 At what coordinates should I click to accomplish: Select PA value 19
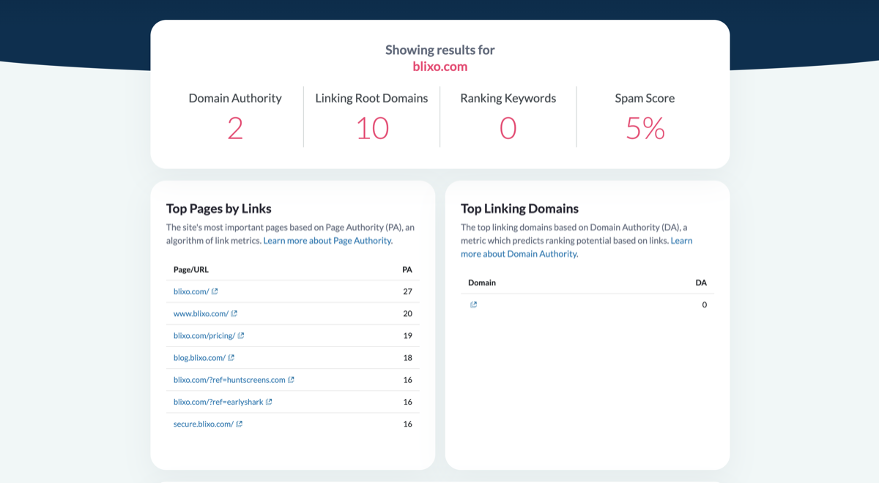click(x=407, y=335)
